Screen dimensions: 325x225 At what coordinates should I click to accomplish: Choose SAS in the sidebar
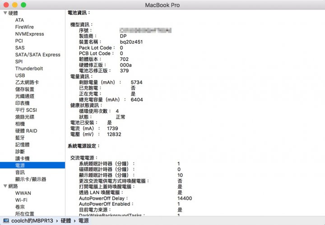point(20,48)
